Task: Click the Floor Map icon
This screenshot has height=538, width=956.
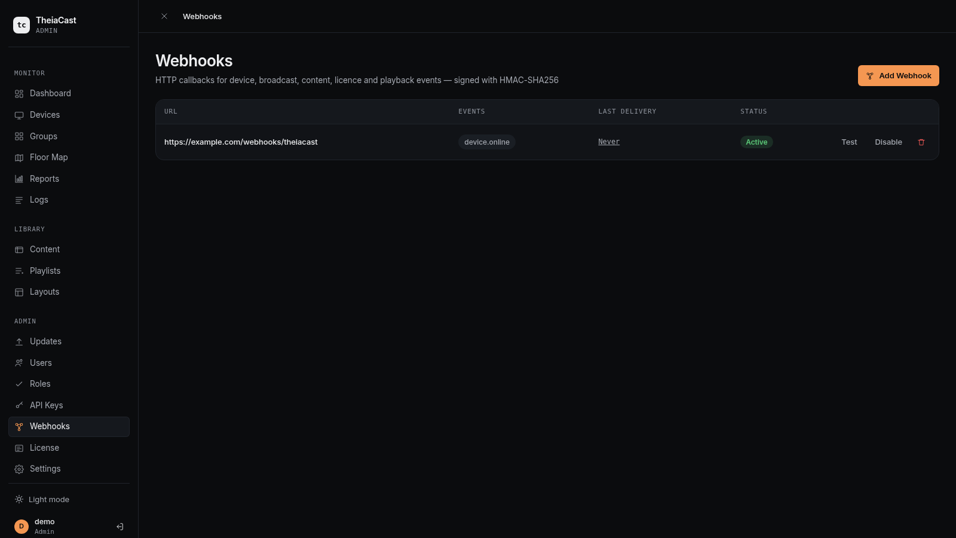Action: pyautogui.click(x=19, y=158)
